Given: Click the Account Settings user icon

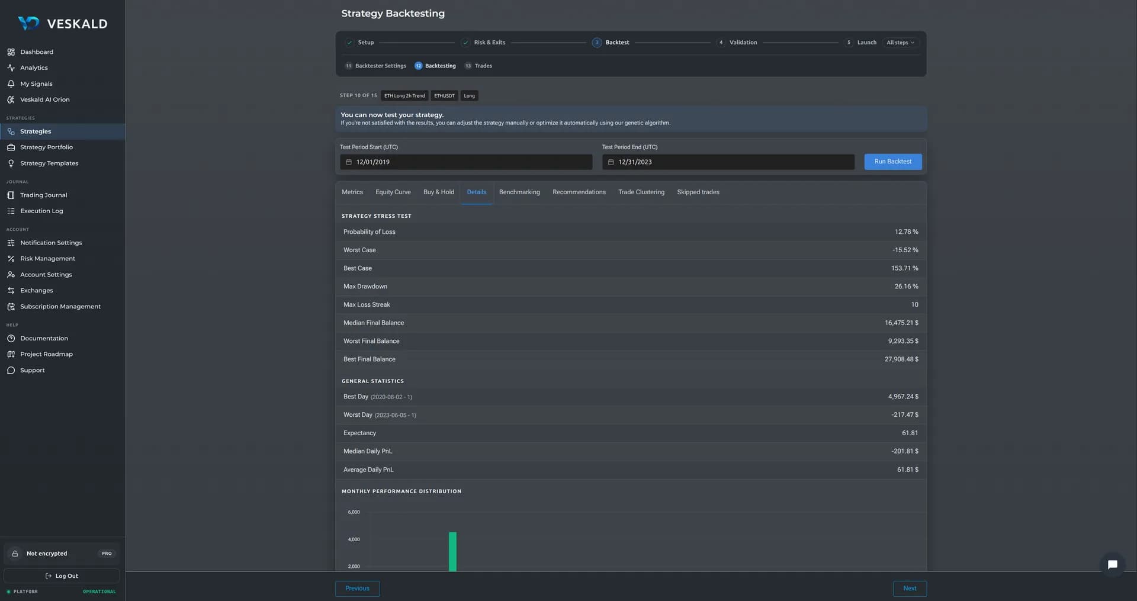Looking at the screenshot, I should tap(11, 275).
